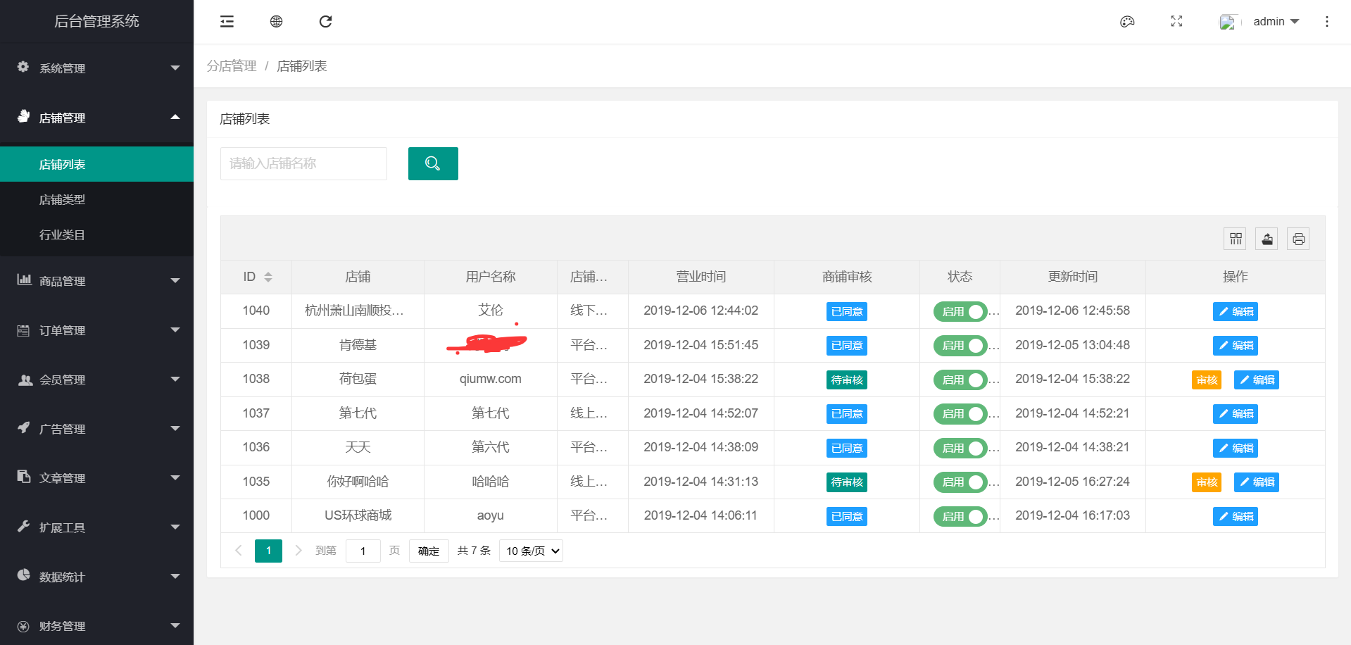Toggle status switch for US环球商城
Image resolution: width=1351 pixels, height=645 pixels.
(960, 517)
